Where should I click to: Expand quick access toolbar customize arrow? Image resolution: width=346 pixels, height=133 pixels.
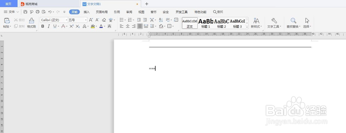(x=64, y=12)
